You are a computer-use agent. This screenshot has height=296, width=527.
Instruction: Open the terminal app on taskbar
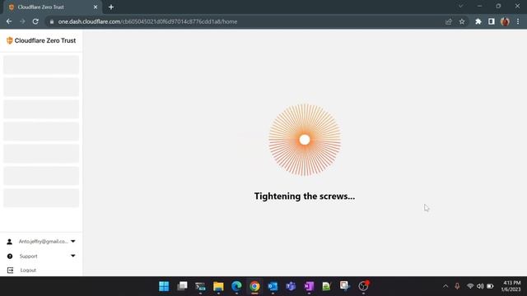click(x=200, y=286)
